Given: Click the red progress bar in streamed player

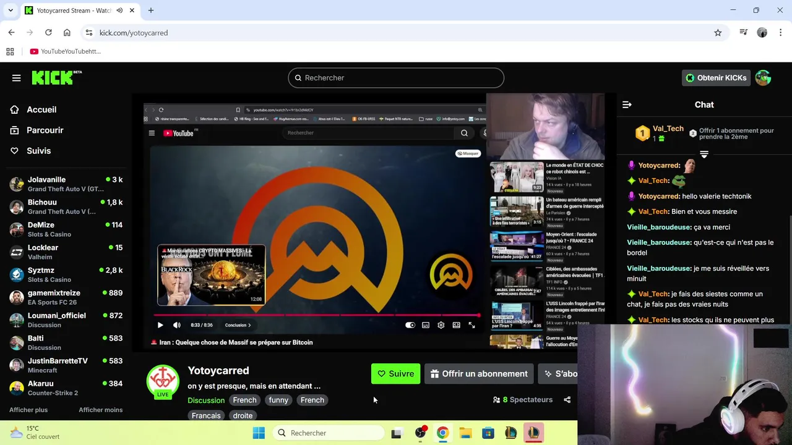Looking at the screenshot, I should point(316,315).
